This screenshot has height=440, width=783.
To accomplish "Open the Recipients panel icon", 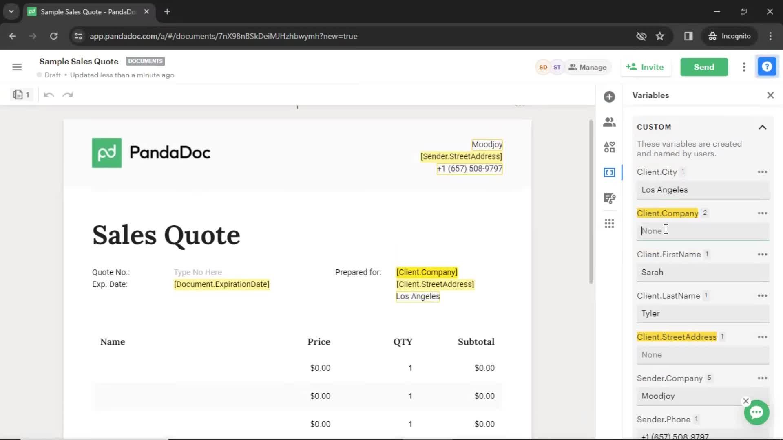I will pos(609,121).
